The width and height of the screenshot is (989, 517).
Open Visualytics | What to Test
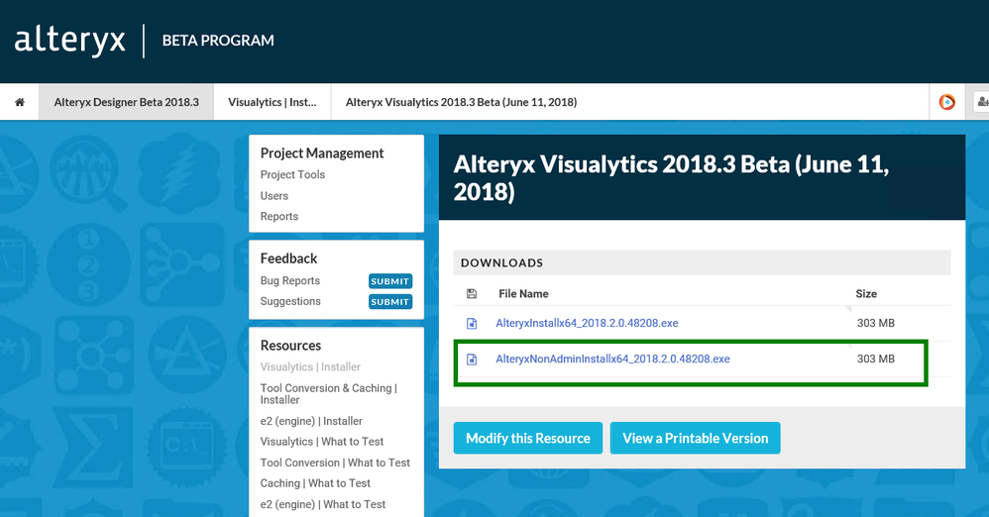click(322, 442)
